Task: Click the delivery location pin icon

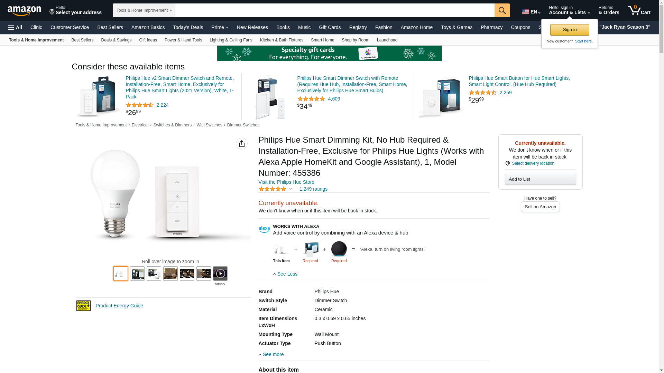Action: 507,163
